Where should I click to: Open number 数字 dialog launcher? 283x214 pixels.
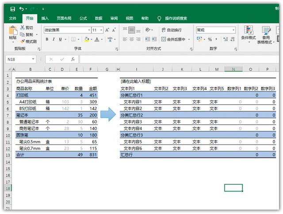(x=236, y=49)
